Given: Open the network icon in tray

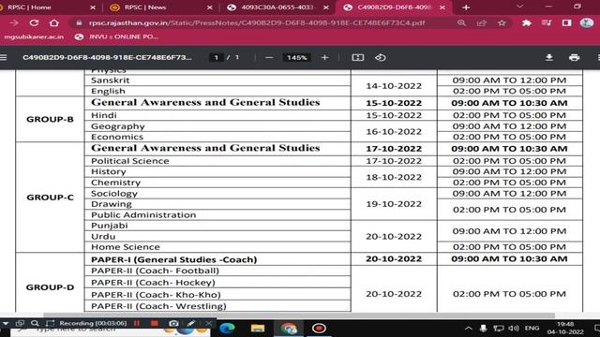Looking at the screenshot, I should 498,329.
